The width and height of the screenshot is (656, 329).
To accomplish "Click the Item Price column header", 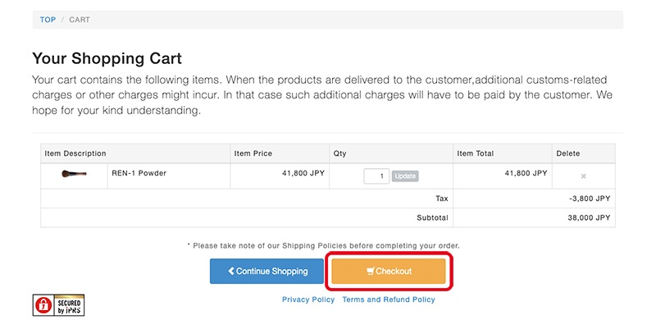I will [253, 153].
